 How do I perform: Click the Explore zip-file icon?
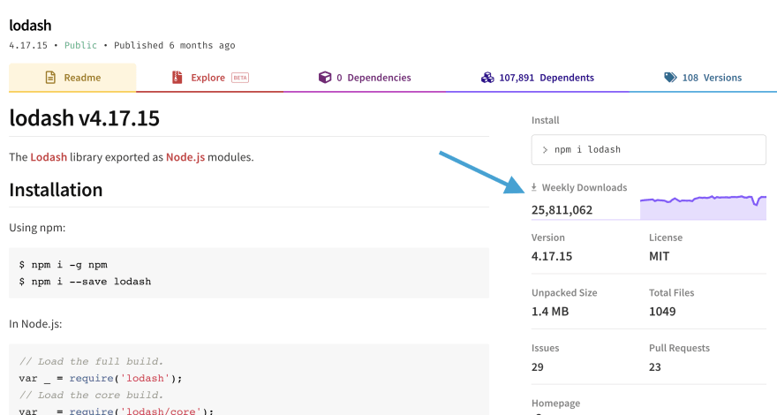pos(177,78)
